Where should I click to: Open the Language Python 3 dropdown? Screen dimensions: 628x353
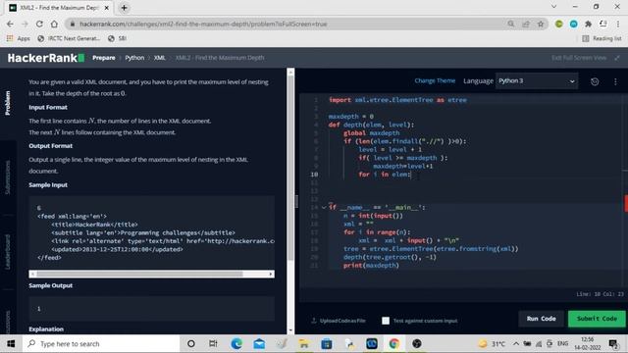point(537,80)
